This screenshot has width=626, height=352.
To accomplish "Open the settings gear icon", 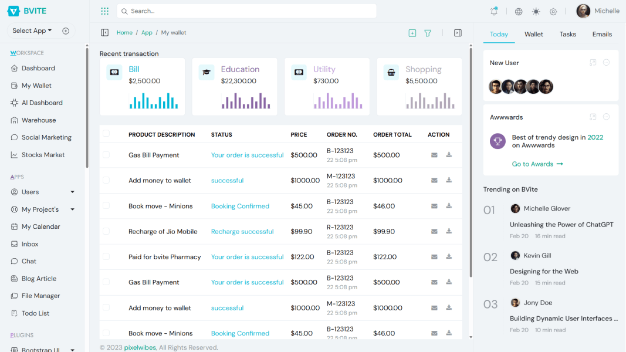I will click(x=553, y=11).
